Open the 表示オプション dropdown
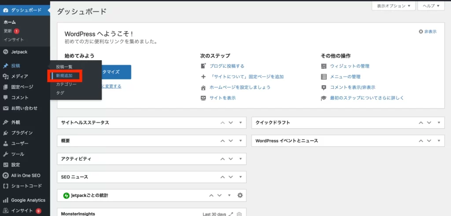 coord(394,6)
